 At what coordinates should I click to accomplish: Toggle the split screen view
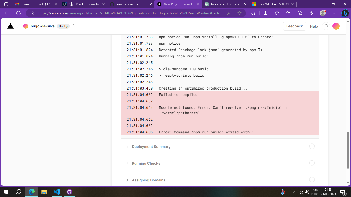point(266,13)
